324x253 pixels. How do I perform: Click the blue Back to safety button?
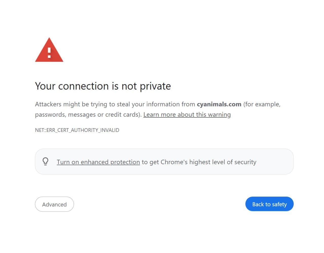click(269, 204)
